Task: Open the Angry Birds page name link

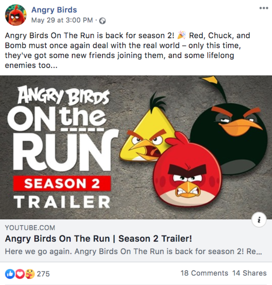Action: pos(54,10)
